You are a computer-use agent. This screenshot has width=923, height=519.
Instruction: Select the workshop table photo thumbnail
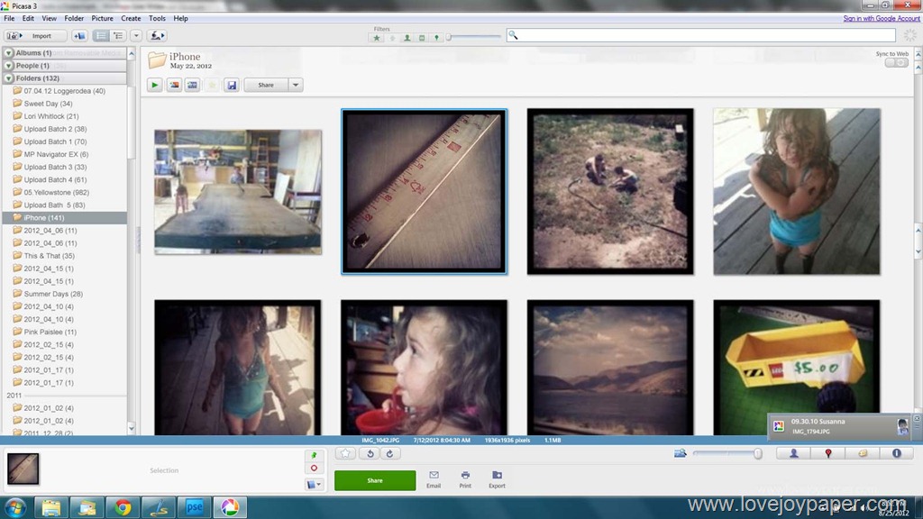[238, 192]
